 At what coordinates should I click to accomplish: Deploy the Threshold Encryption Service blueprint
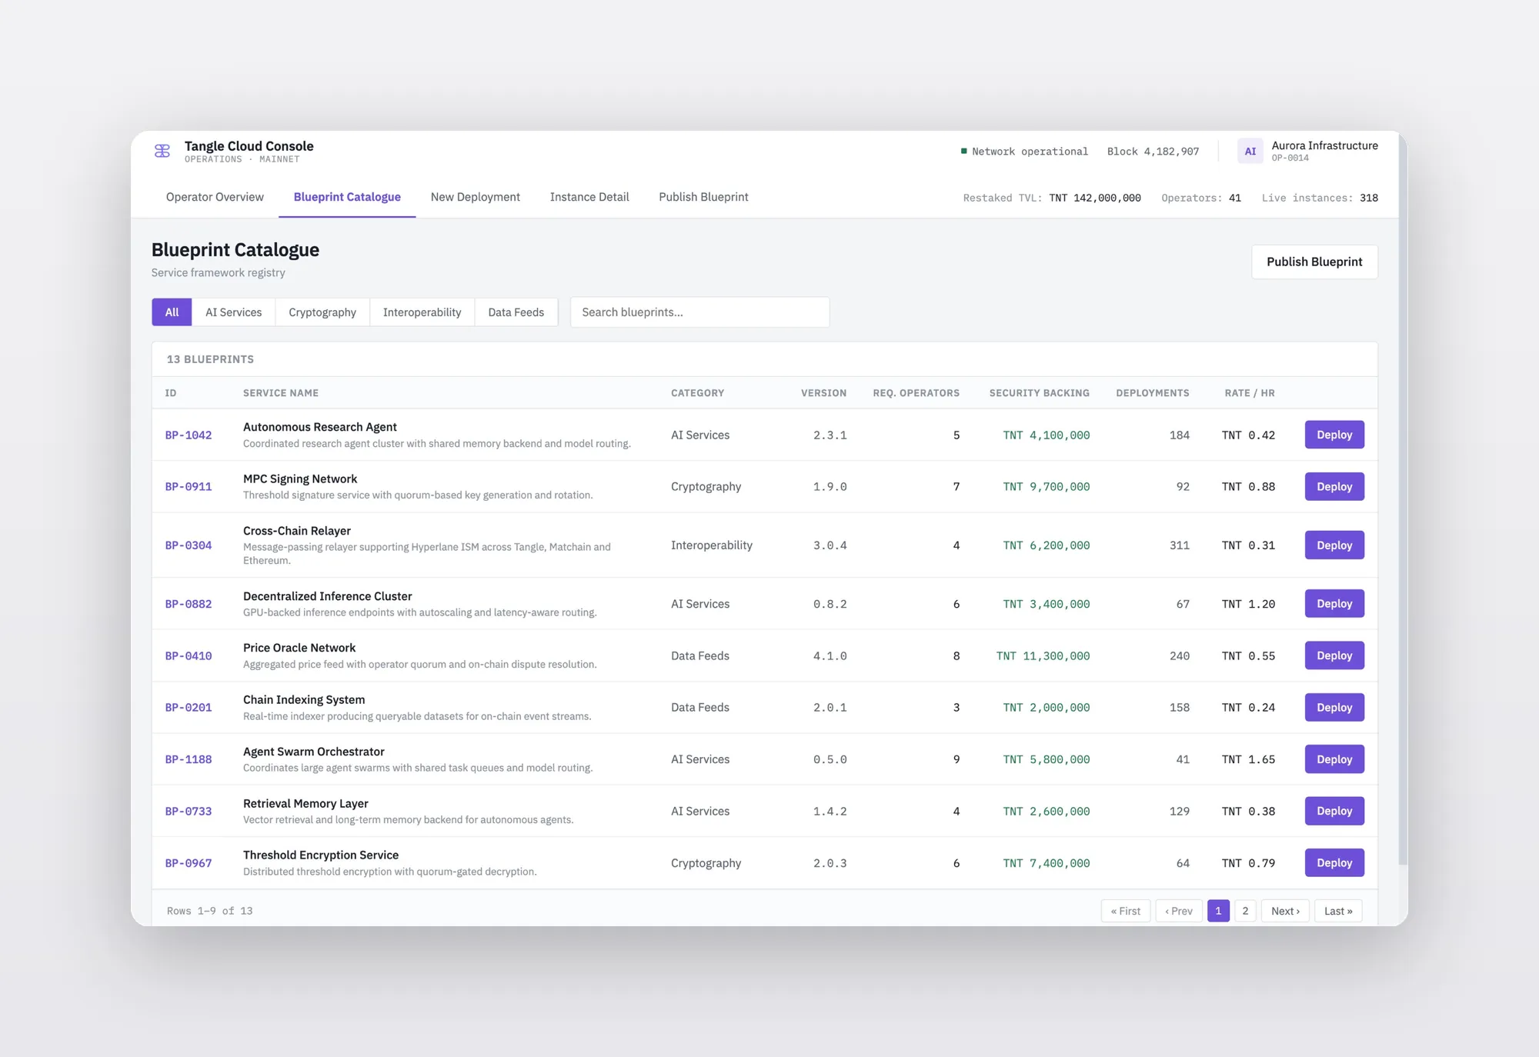pyautogui.click(x=1334, y=862)
